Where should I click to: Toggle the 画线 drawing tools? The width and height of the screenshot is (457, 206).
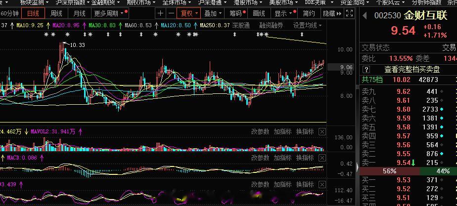(x=259, y=13)
